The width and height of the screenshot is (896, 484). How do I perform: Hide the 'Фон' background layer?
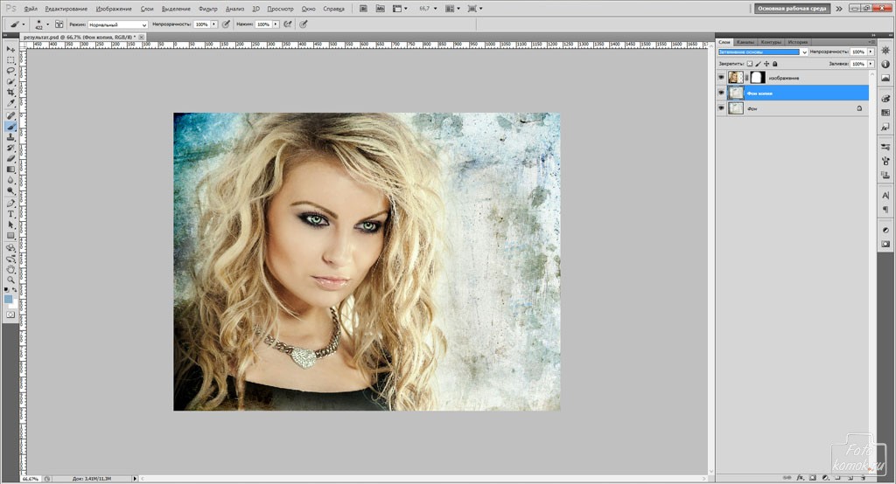point(721,108)
